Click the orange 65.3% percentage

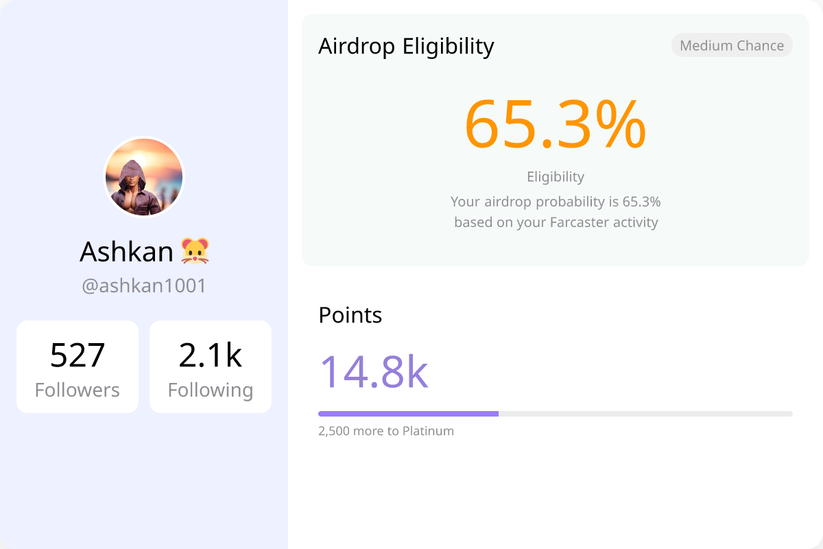[556, 124]
